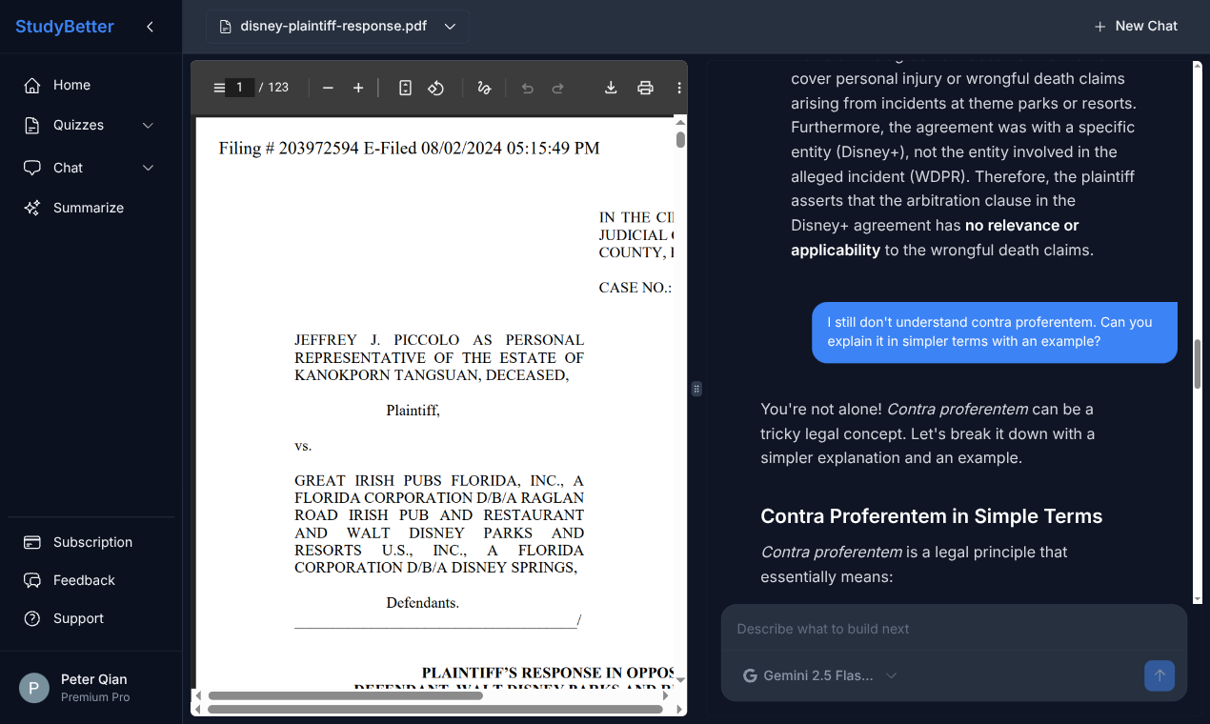Viewport: 1210px width, 724px height.
Task: Print the PDF document
Action: coord(645,87)
